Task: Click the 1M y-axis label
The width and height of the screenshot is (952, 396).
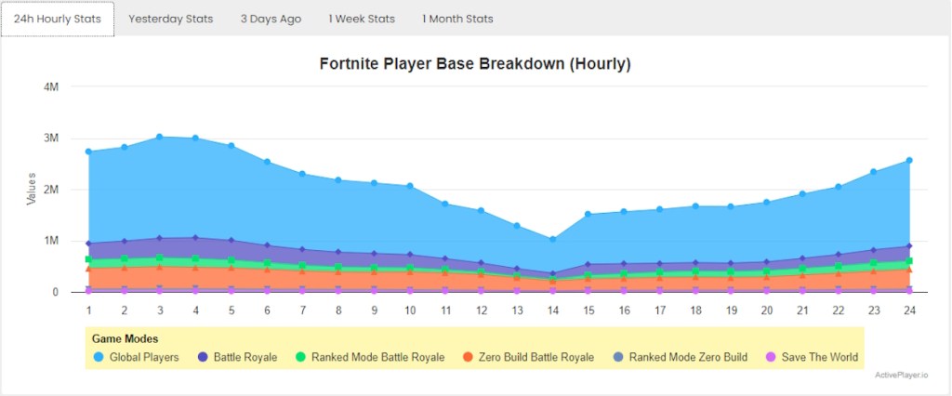Action: 51,241
